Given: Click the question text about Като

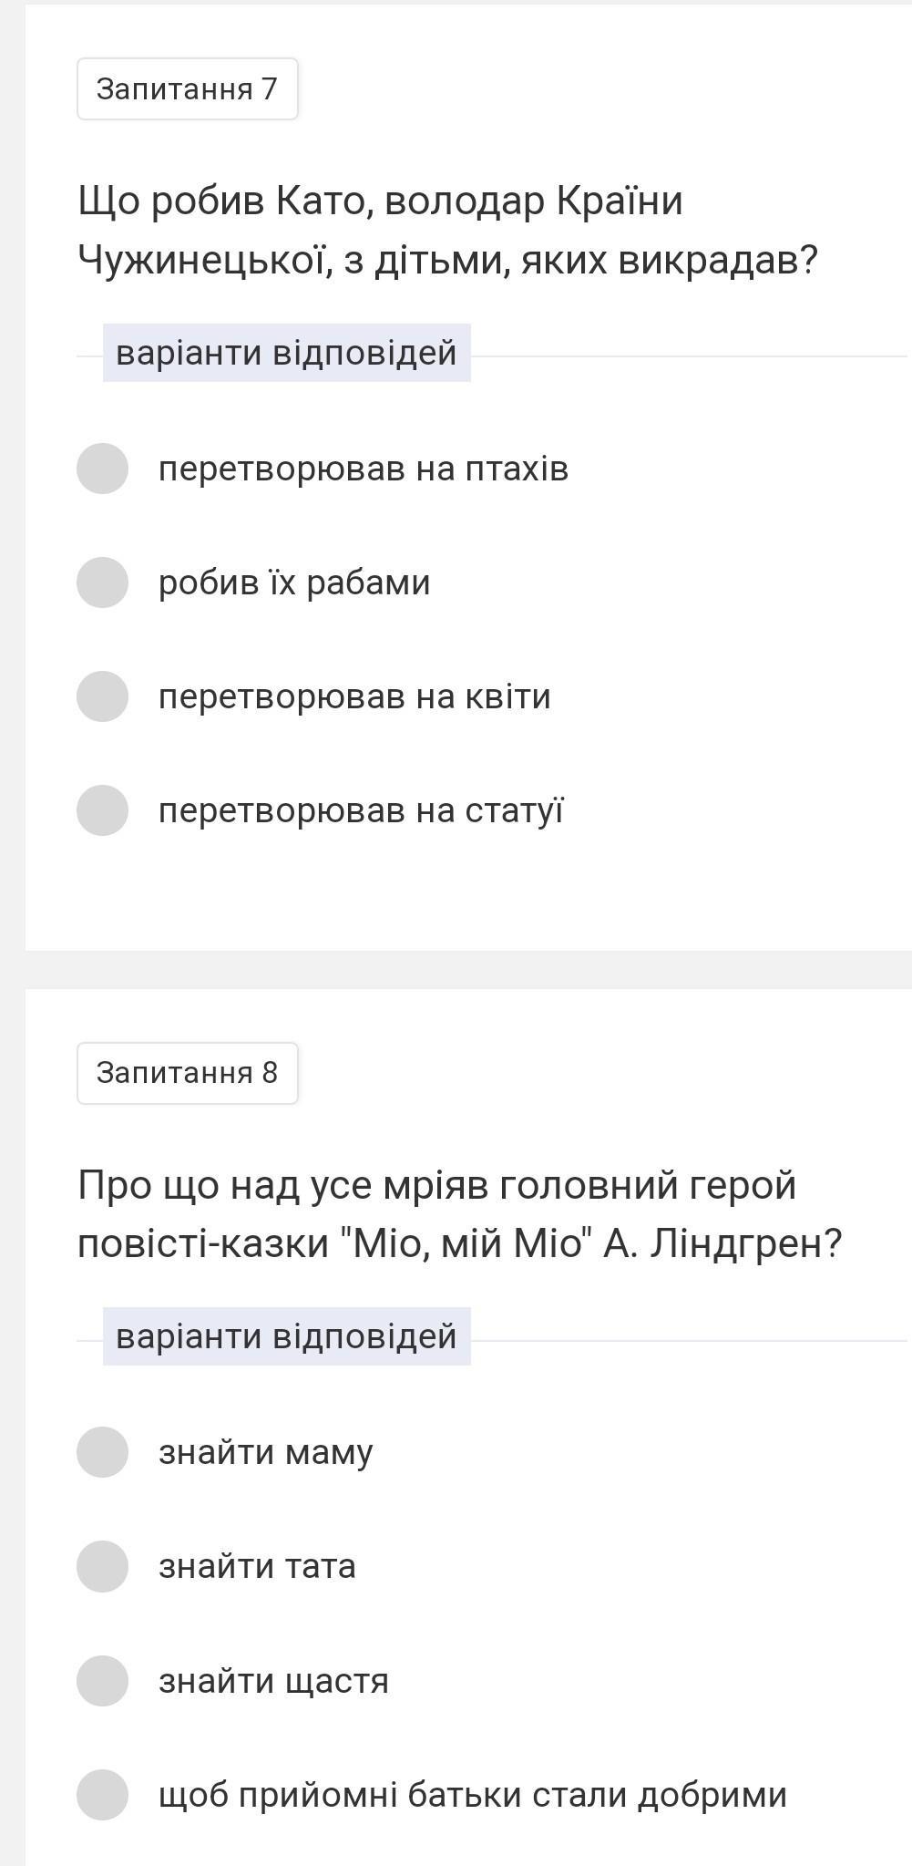Looking at the screenshot, I should (447, 231).
